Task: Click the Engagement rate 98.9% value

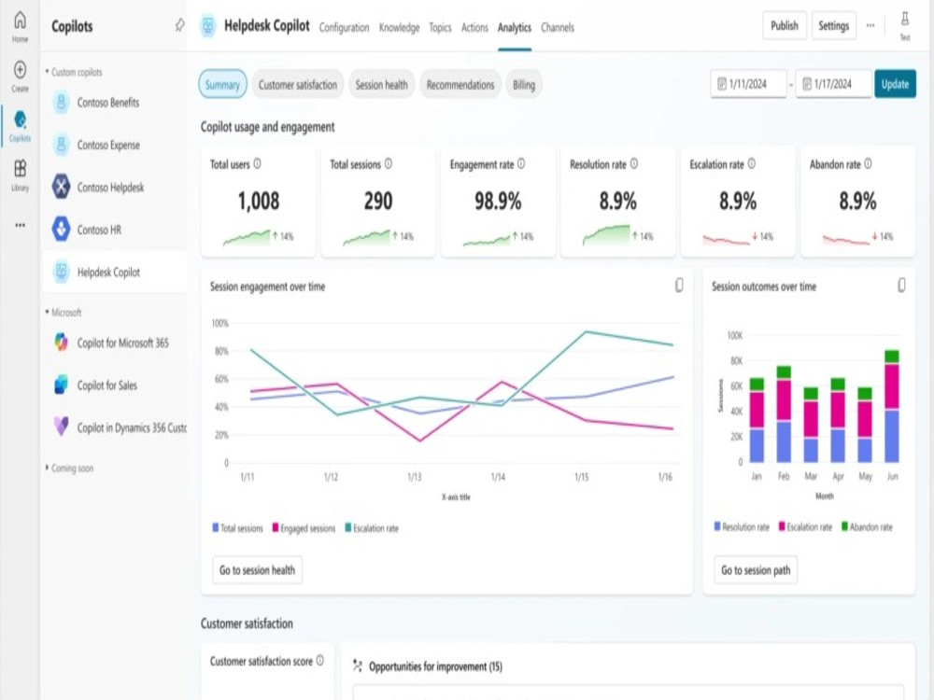Action: [498, 202]
